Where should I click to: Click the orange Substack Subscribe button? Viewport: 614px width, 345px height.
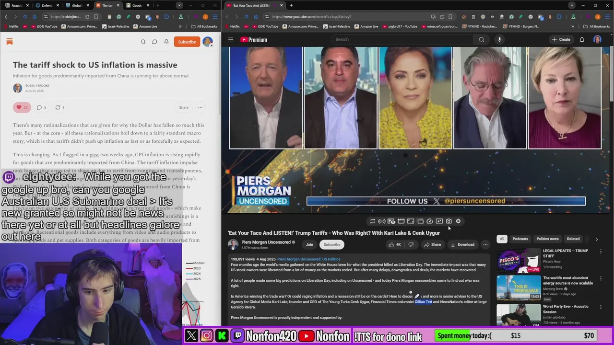coord(187,42)
